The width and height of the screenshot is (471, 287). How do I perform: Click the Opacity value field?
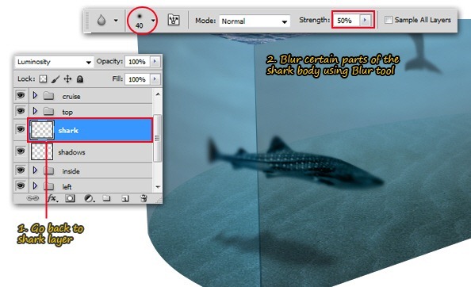click(137, 62)
